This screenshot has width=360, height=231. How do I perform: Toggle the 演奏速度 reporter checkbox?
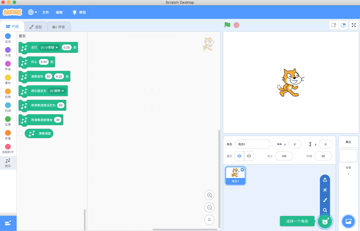click(21, 133)
